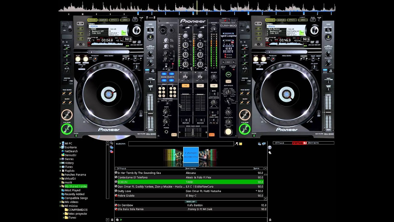Screen dimensions: 394x222
Task: Open the left deck Browser tab
Action: pyautogui.click(x=93, y=20)
